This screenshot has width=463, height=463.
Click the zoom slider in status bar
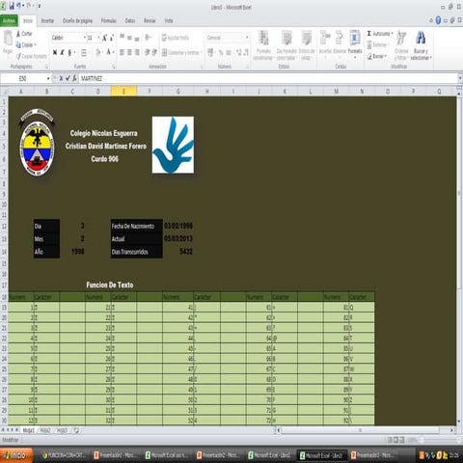point(422,440)
